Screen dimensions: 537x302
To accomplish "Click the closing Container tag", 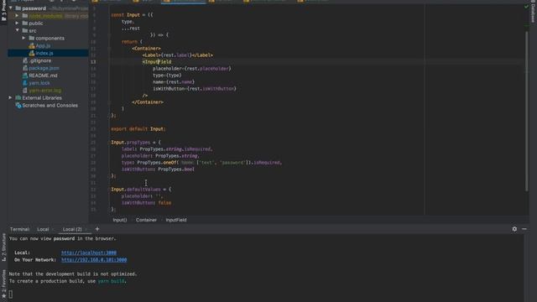I will point(148,102).
